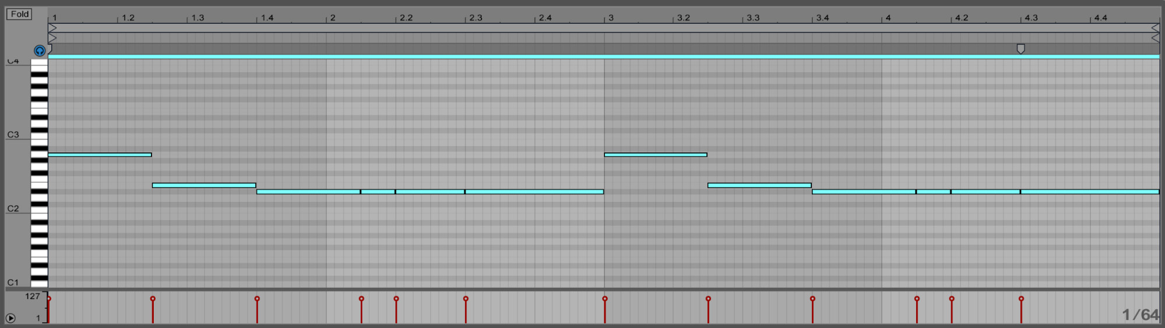Click the ruler at bar 4
1165x328 pixels.
pyautogui.click(x=888, y=17)
